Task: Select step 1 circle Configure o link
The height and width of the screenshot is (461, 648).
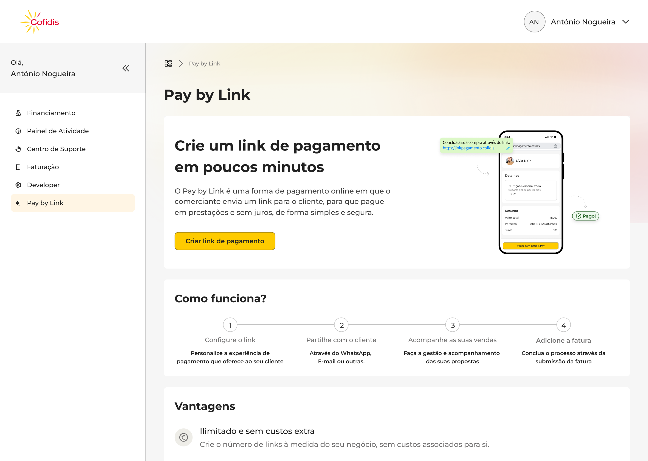Action: tap(230, 325)
